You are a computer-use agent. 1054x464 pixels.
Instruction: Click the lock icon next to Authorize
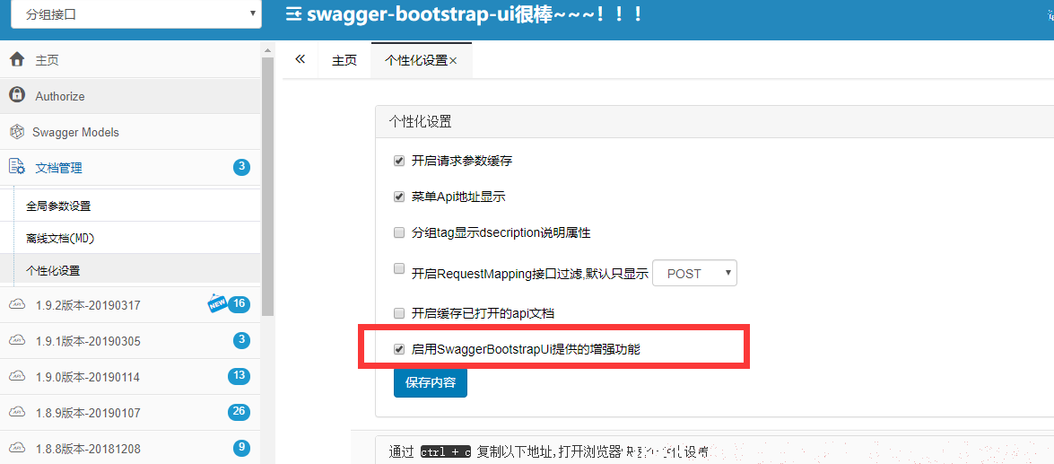click(x=17, y=95)
